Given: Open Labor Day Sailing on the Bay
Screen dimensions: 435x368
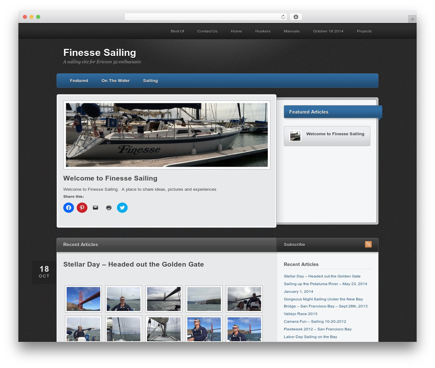Looking at the screenshot, I should (x=310, y=337).
